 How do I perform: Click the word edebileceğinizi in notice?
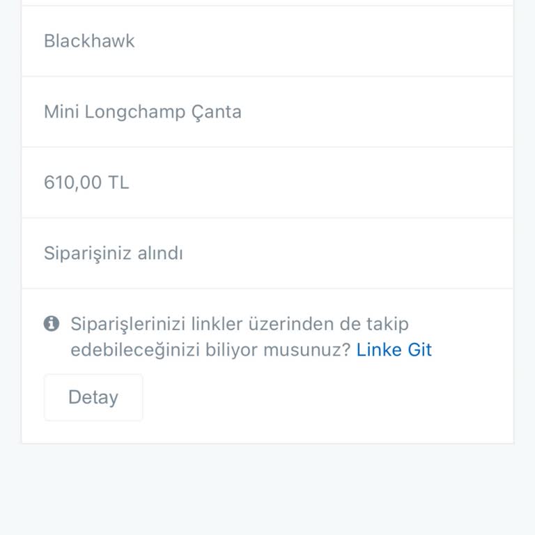(135, 350)
